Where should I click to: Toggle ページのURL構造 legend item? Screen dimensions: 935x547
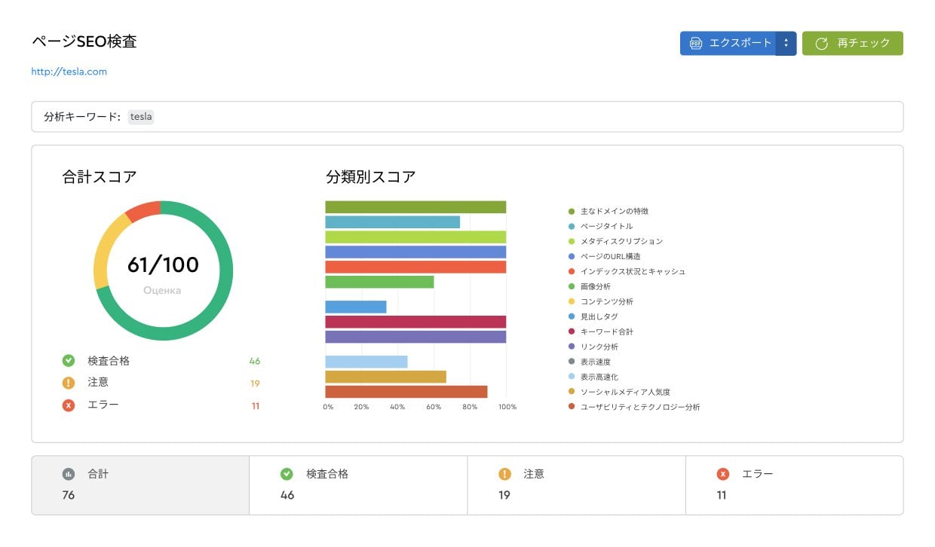604,256
